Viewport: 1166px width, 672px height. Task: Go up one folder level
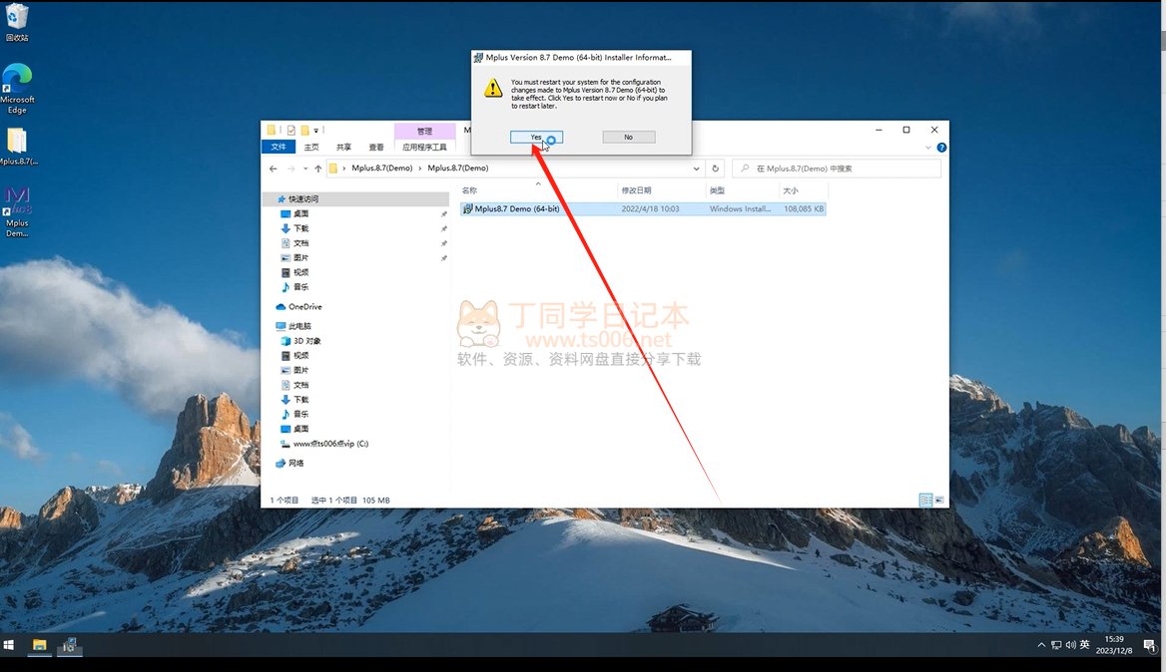tap(318, 168)
